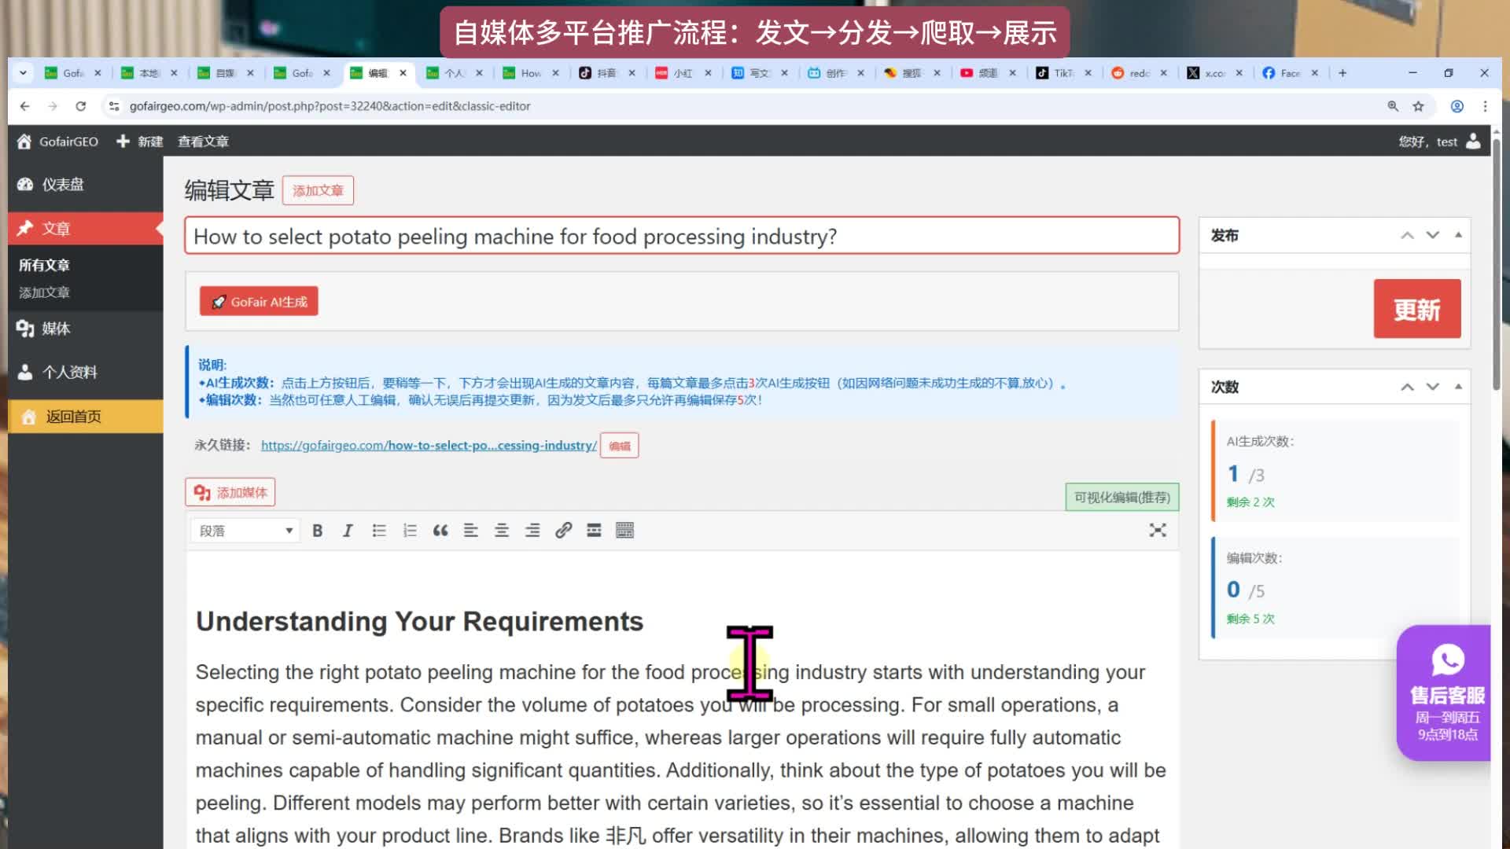The image size is (1510, 849).
Task: Open the article permalink
Action: [429, 446]
